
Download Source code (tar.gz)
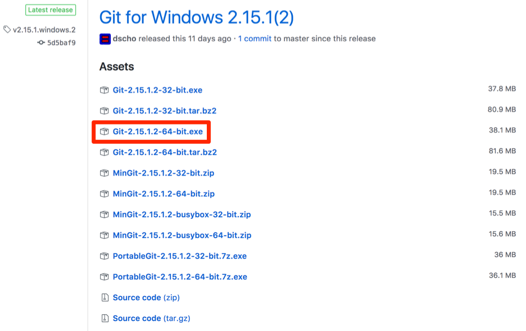(151, 318)
